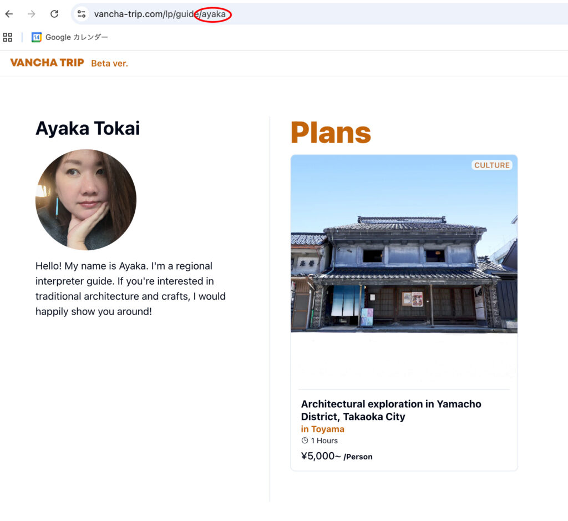The height and width of the screenshot is (521, 568).
Task: Click Ayaka's round profile photo
Action: coord(86,200)
